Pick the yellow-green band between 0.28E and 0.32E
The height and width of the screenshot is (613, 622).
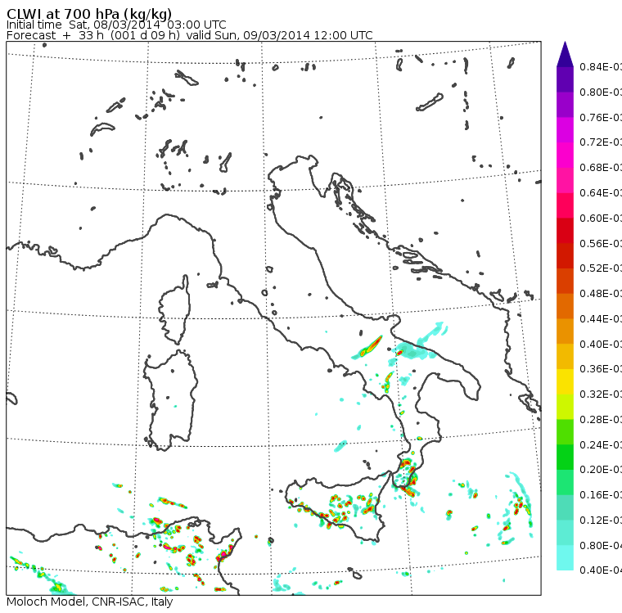tap(565, 407)
